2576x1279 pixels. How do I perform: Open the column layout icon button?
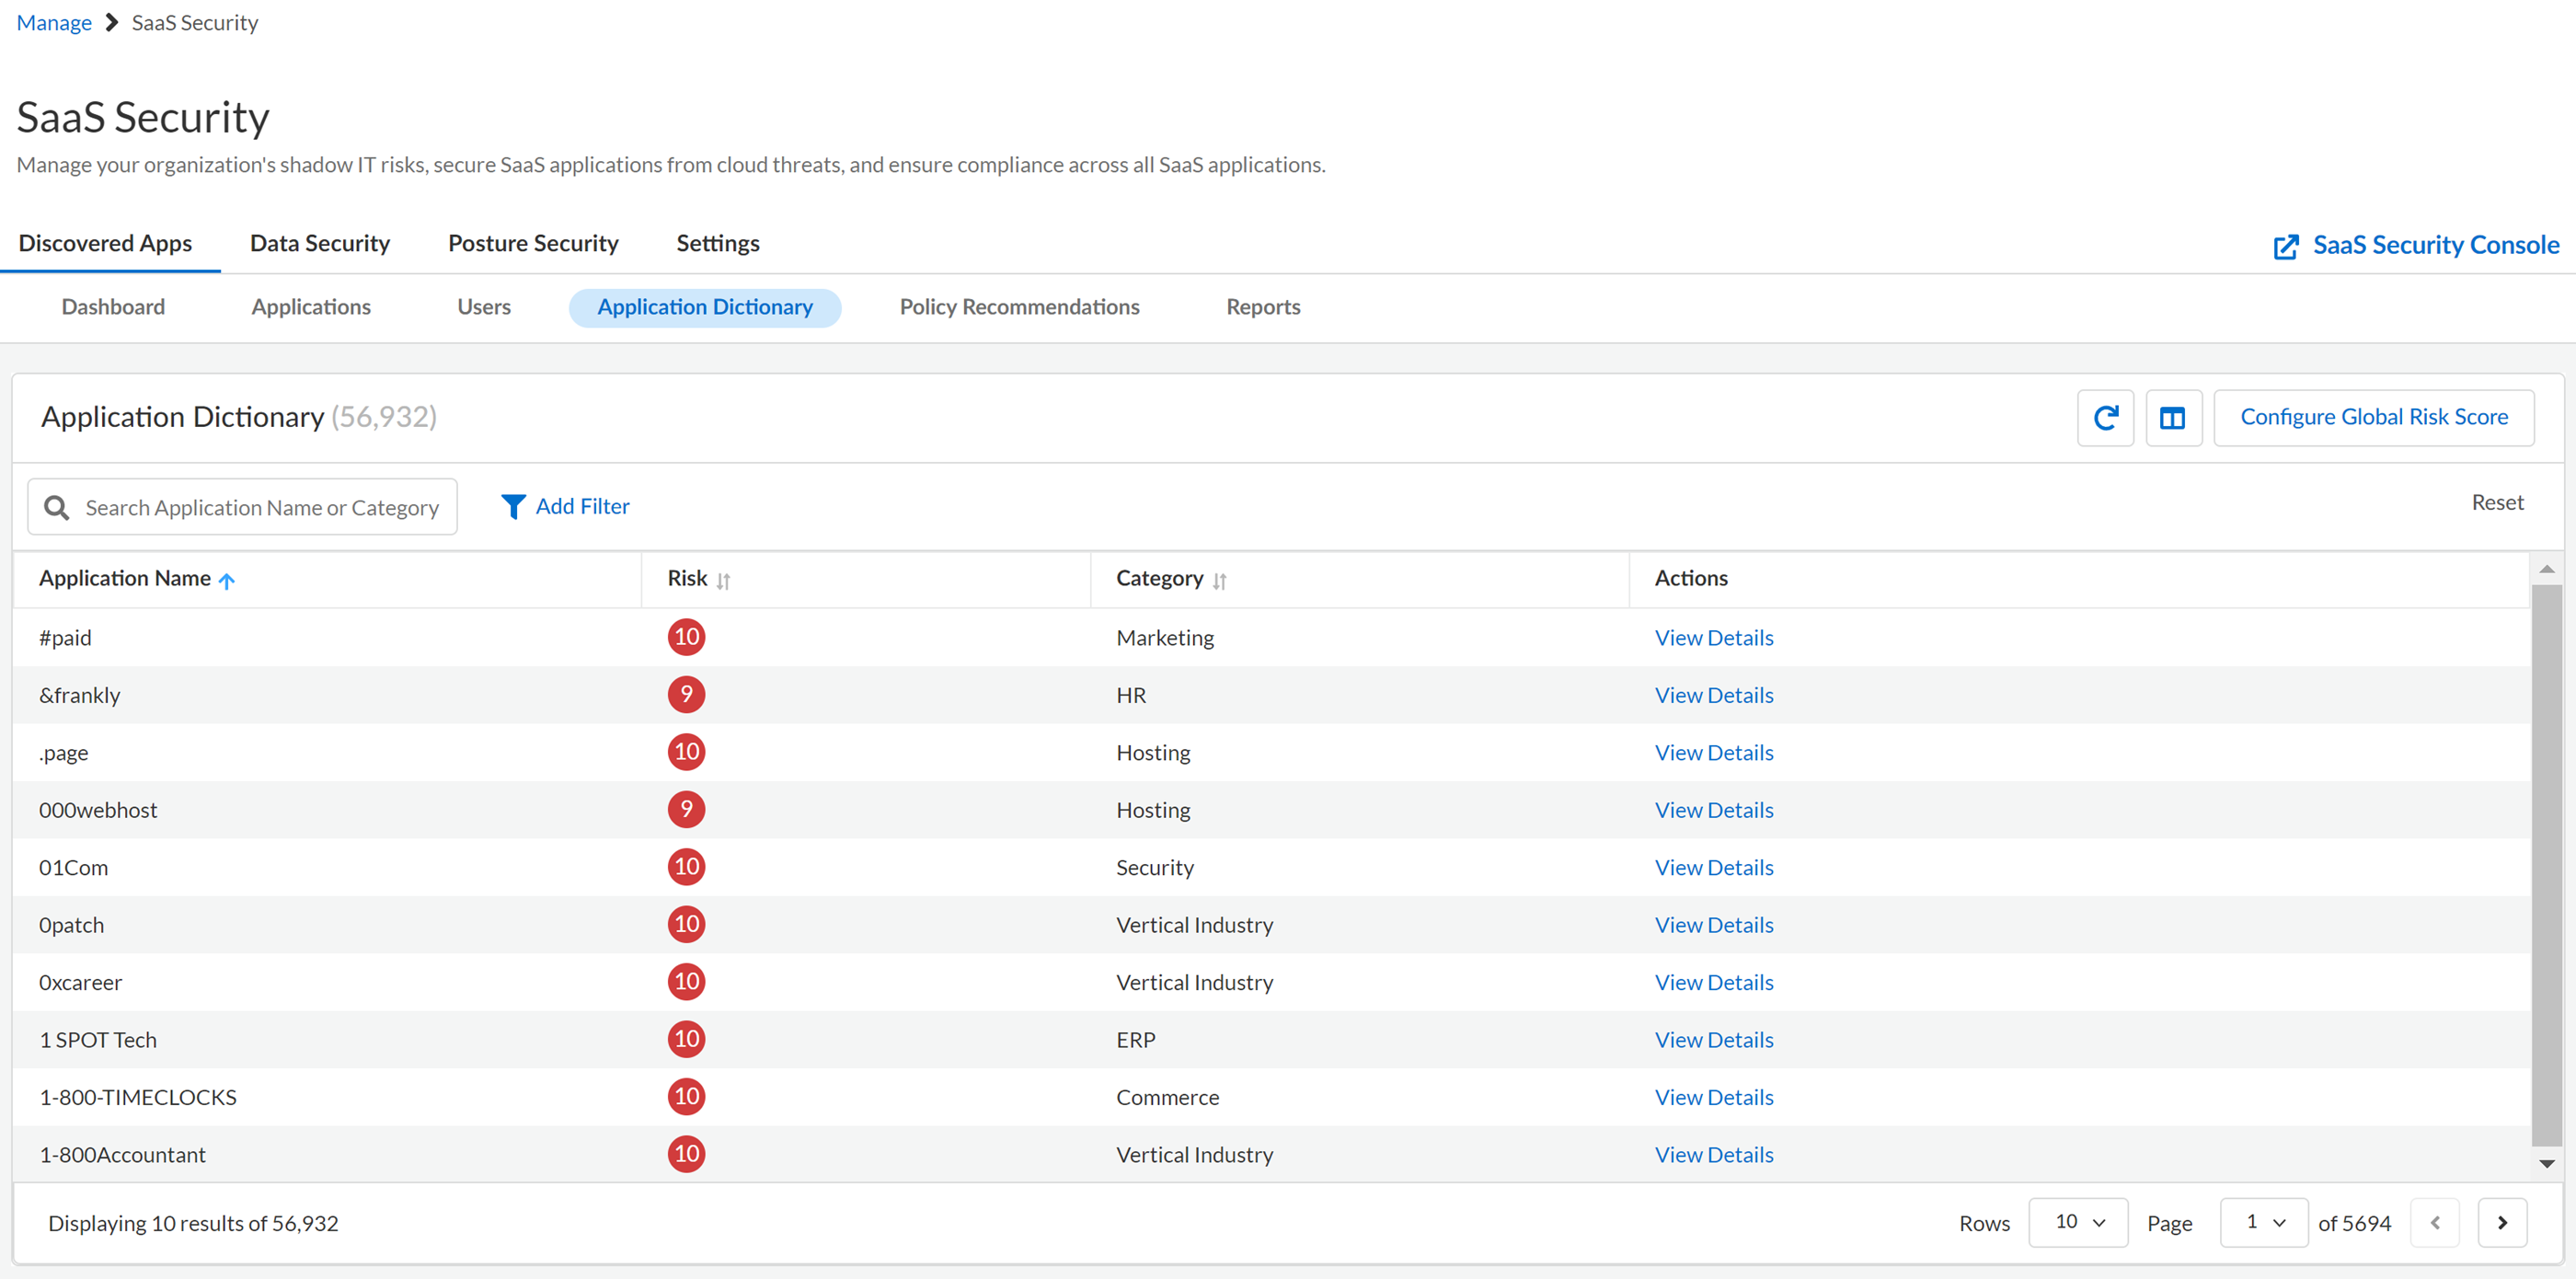(x=2172, y=417)
